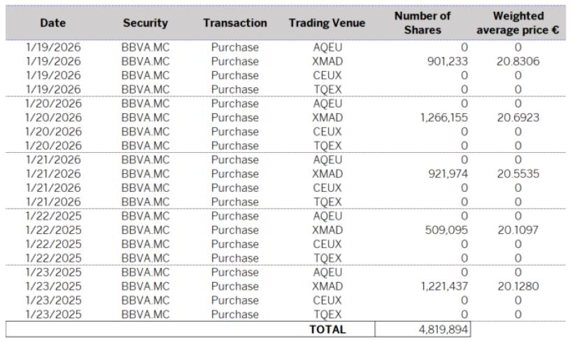573x342 pixels.
Task: Select the 20.6923 weighted price cell
Action: tap(518, 118)
